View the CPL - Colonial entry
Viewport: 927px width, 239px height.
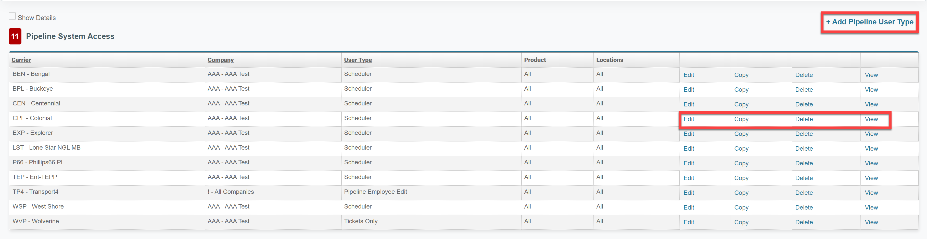click(871, 119)
